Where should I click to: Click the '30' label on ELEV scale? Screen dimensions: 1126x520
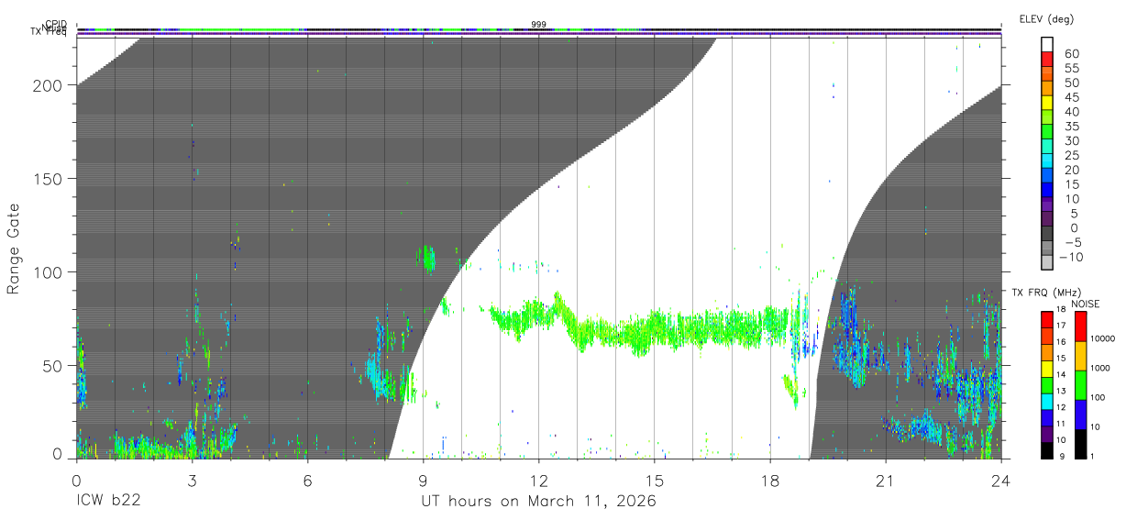coord(1071,141)
